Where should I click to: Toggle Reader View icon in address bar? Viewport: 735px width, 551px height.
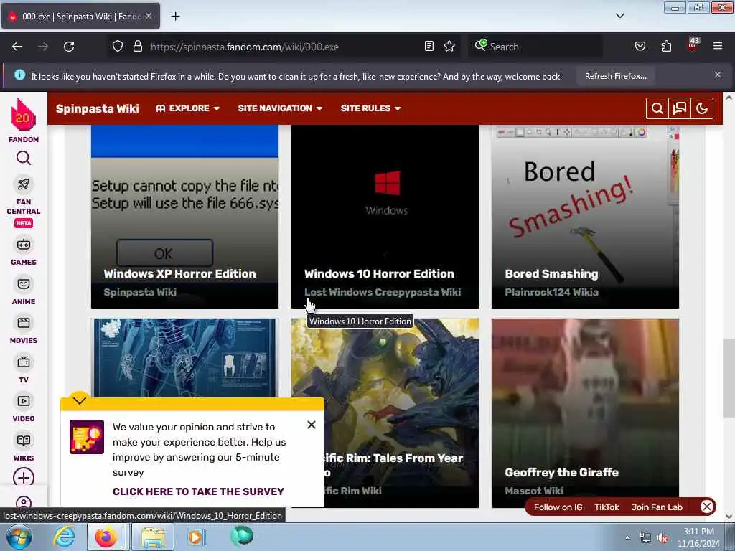429,47
